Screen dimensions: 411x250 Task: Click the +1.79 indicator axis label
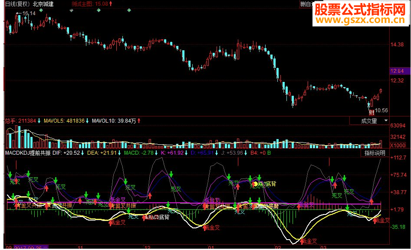coord(397,209)
